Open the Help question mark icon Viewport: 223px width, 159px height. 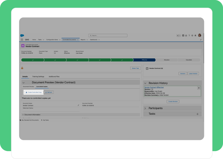coord(189,35)
